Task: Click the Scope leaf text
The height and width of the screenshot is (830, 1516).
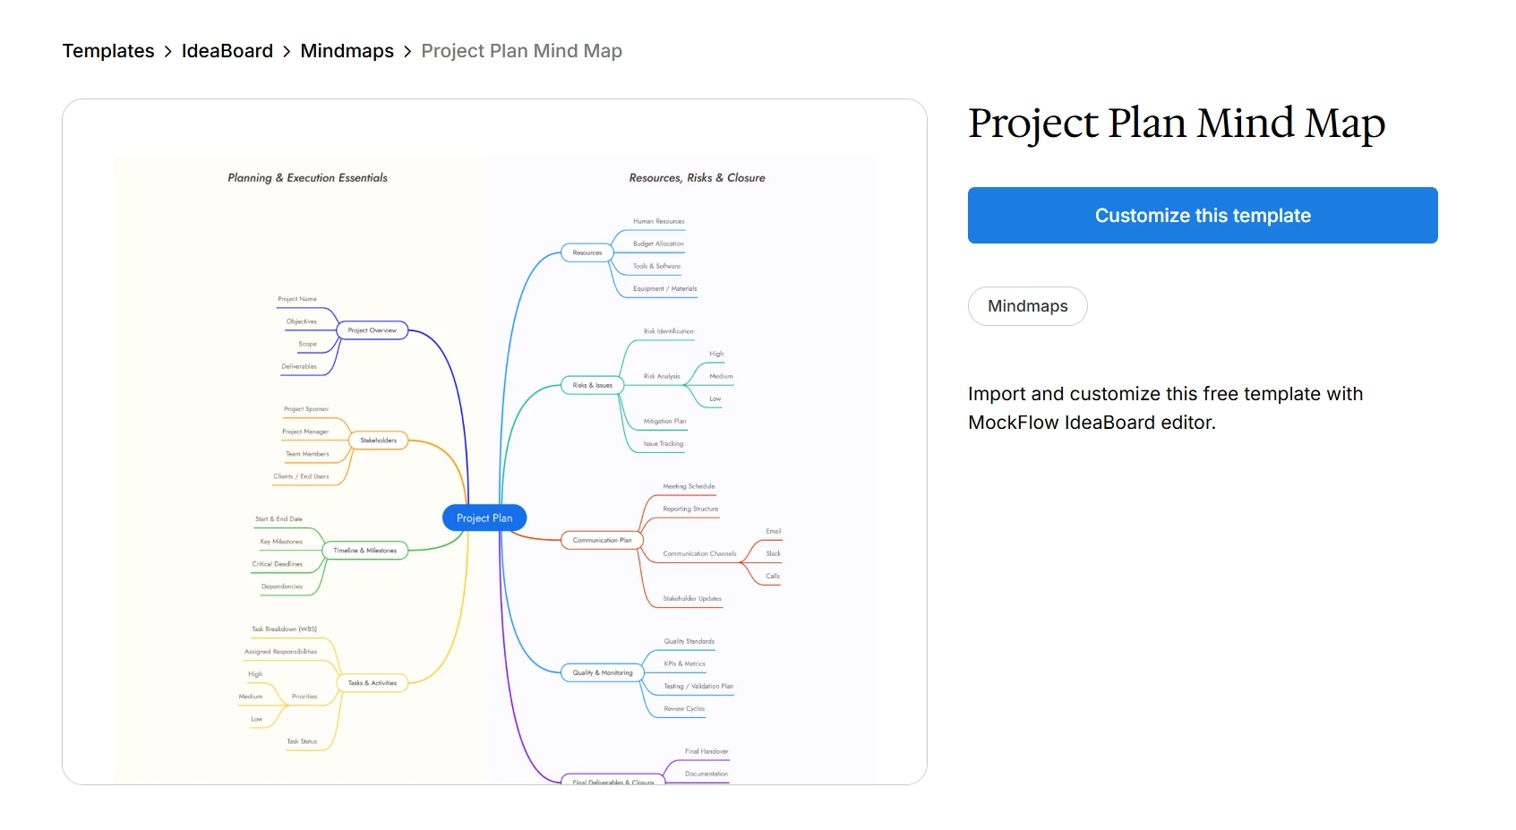Action: point(308,344)
